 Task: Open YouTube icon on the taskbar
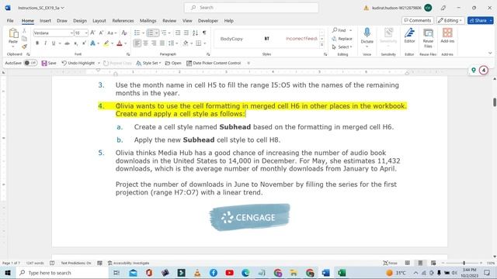click(230, 273)
